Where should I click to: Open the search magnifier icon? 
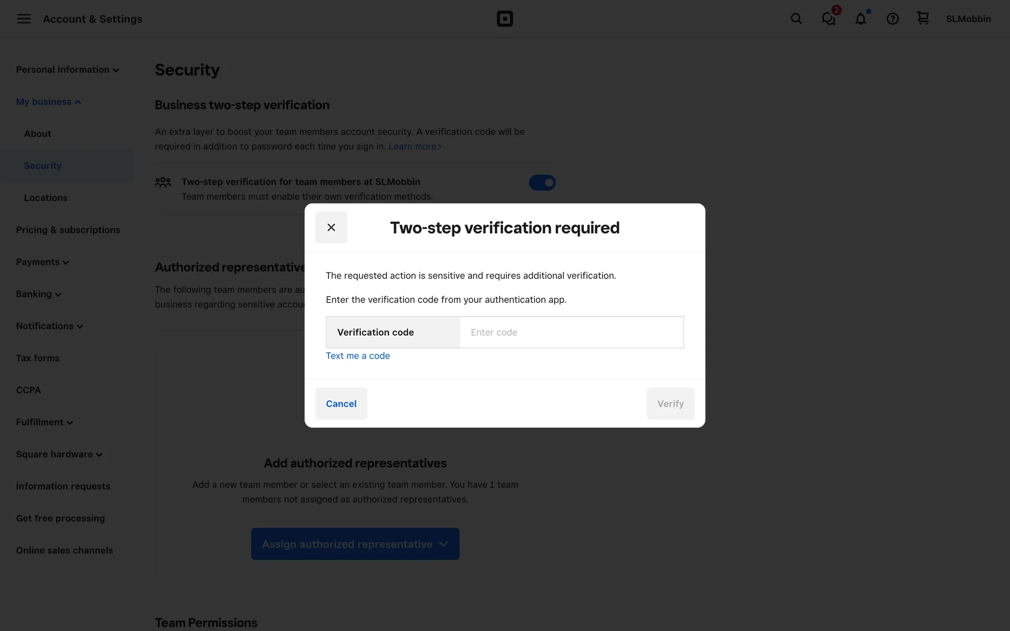[796, 19]
